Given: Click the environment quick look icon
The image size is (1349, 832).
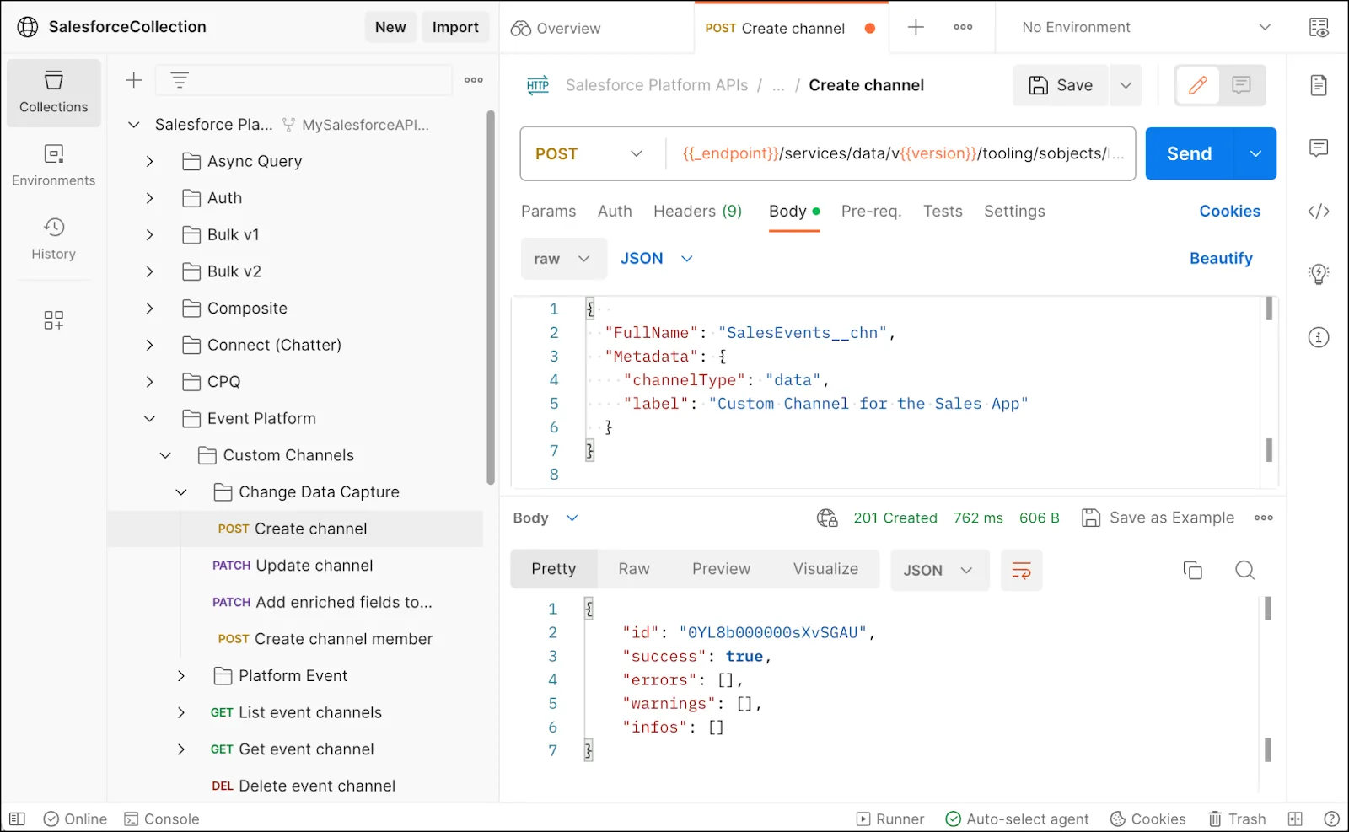Looking at the screenshot, I should tap(1319, 27).
